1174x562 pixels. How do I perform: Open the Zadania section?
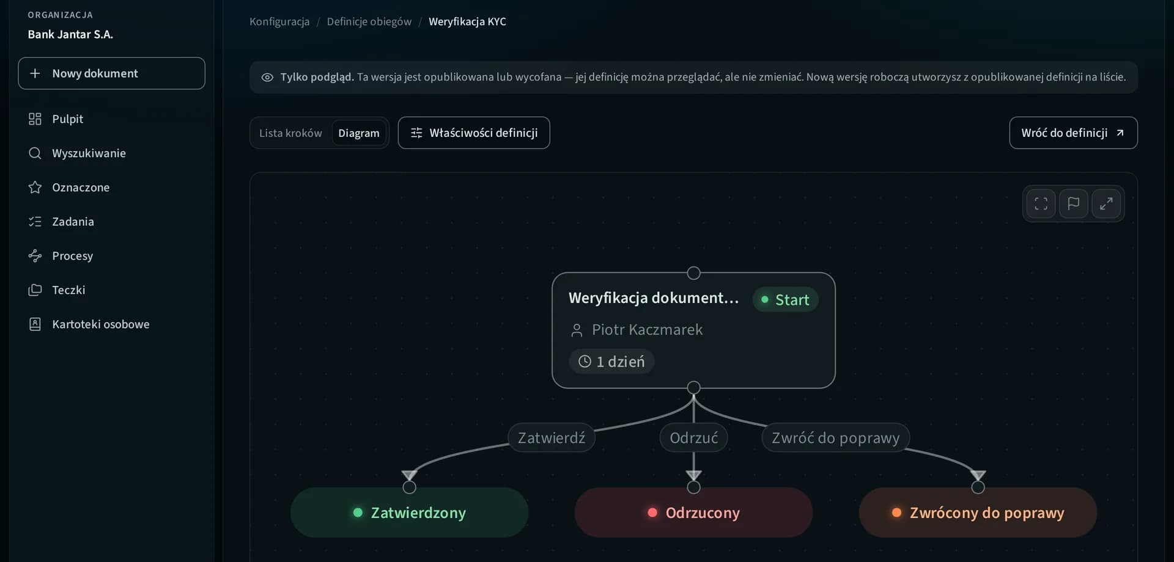(111, 222)
